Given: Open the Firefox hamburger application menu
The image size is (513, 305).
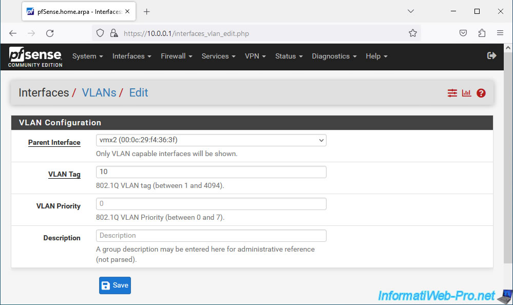Looking at the screenshot, I should [500, 33].
